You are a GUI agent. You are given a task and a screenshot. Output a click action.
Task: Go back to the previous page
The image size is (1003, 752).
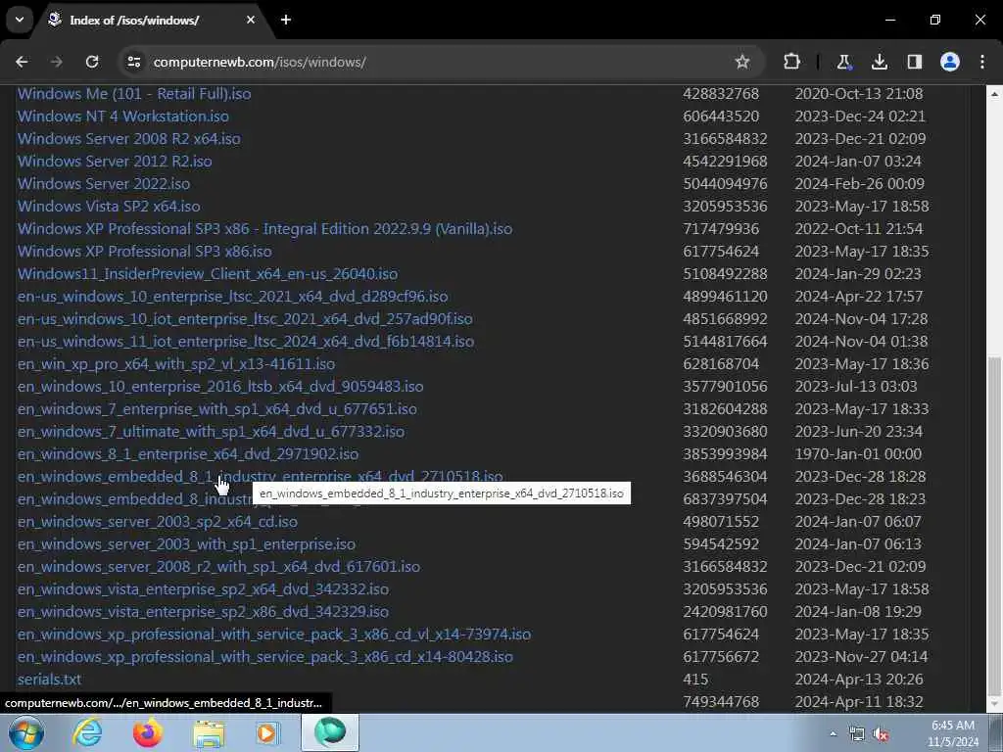point(22,62)
